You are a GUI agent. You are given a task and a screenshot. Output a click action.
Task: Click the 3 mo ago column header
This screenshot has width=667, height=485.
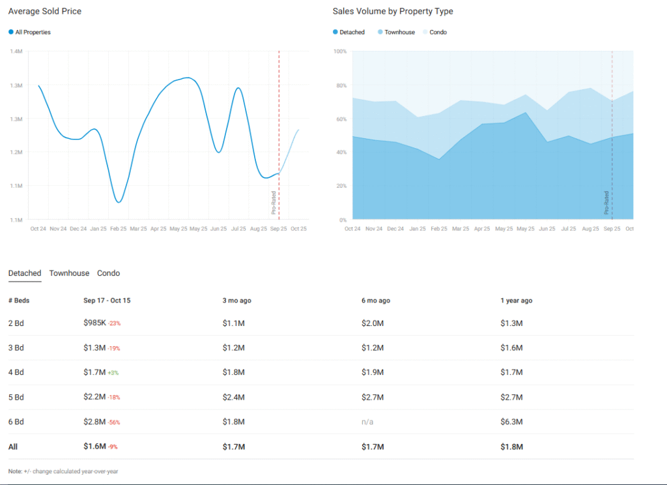237,301
